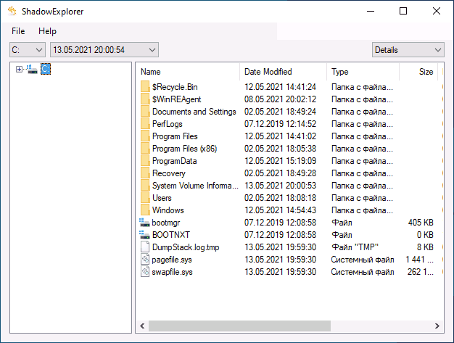Open the Help menu

(47, 31)
